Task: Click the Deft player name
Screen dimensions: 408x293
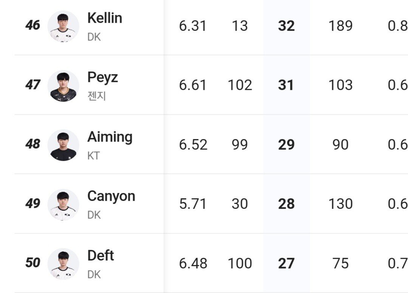Action: pos(101,256)
